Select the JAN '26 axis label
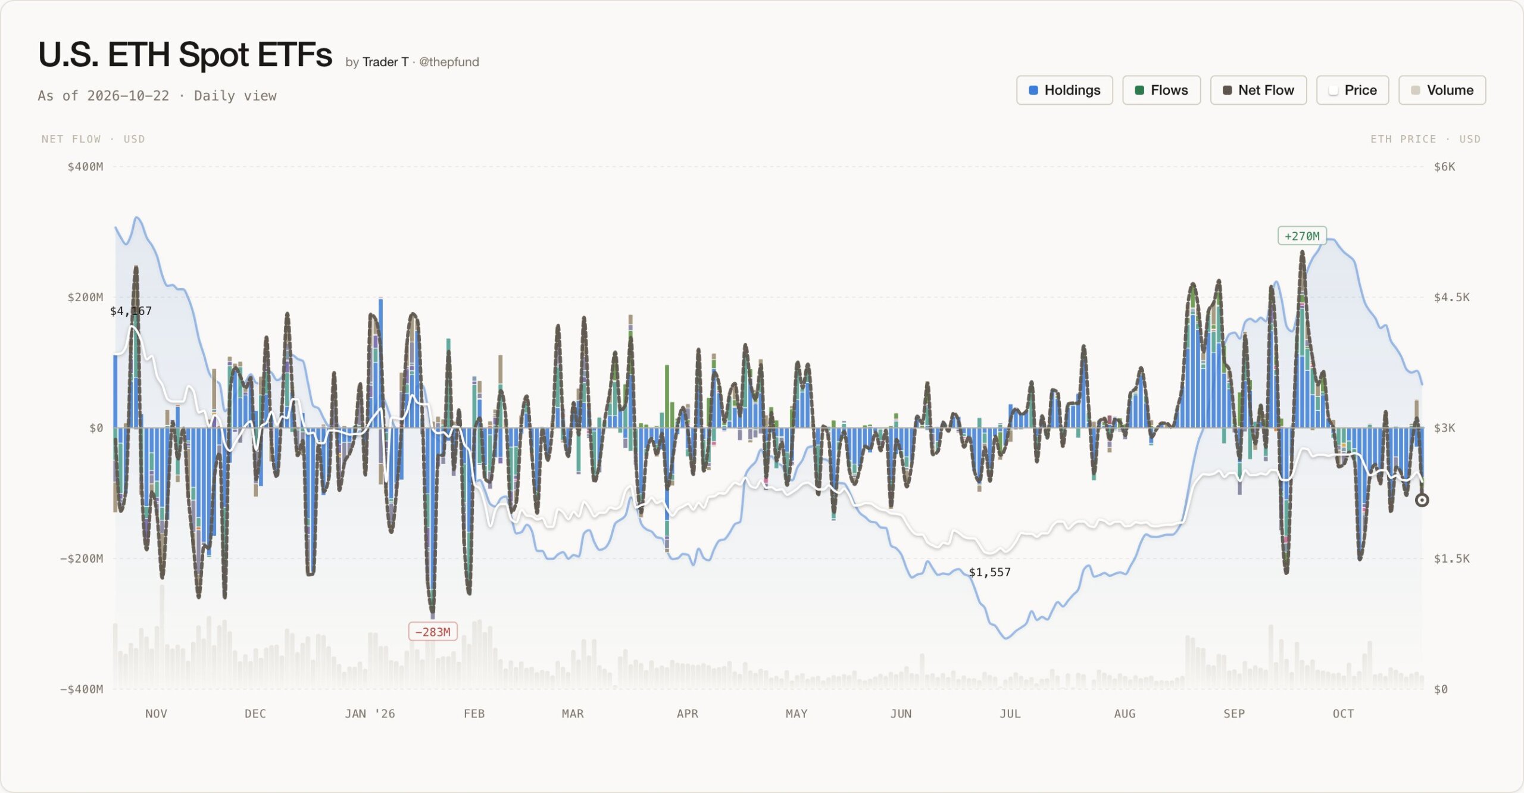Viewport: 1524px width, 793px height. [370, 713]
